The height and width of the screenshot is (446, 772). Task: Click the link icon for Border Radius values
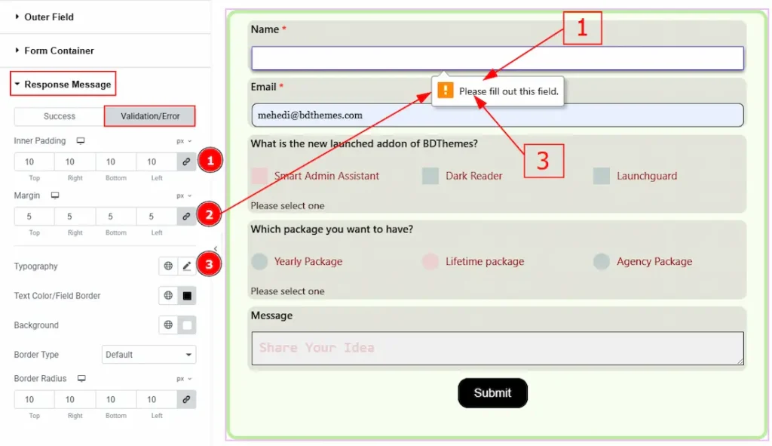(186, 399)
